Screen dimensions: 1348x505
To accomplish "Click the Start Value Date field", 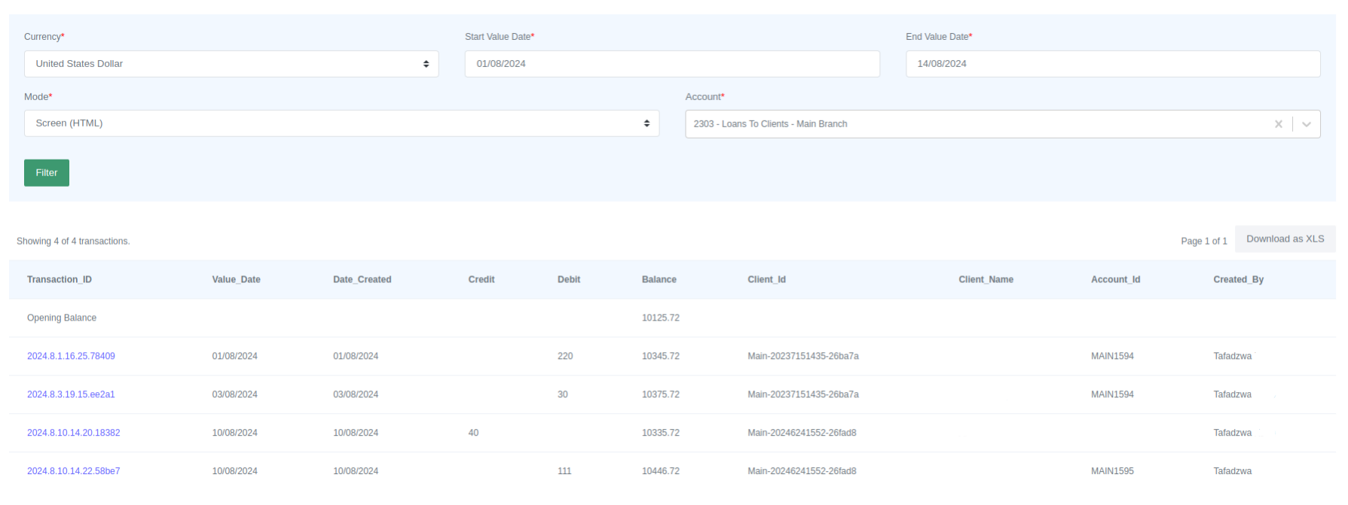I will [x=671, y=64].
